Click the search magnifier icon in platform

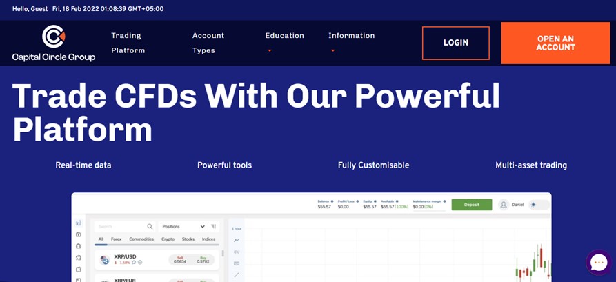pyautogui.click(x=150, y=226)
